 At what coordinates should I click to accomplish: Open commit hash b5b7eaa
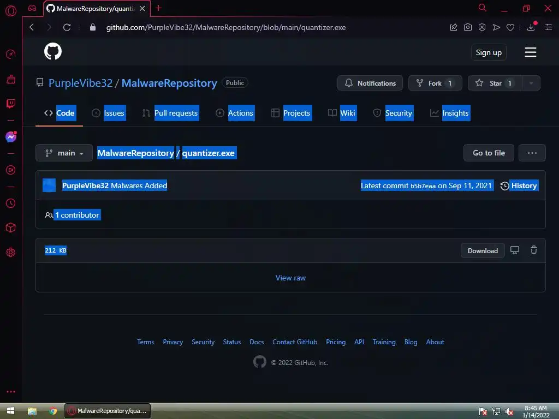[423, 186]
